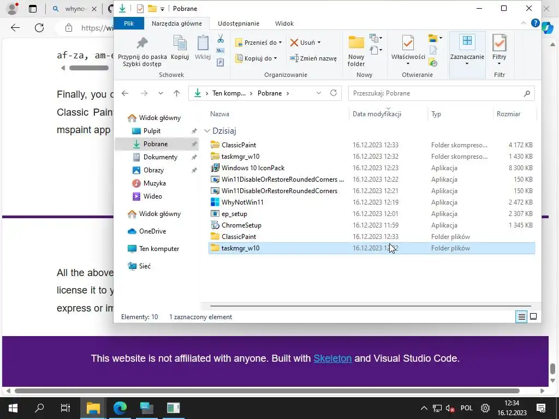Select the ep_setup application
Image resolution: width=559 pixels, height=419 pixels.
[x=371, y=214]
